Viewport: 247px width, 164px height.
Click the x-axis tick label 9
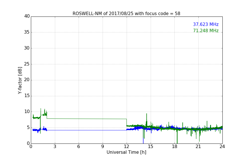coord(103,147)
